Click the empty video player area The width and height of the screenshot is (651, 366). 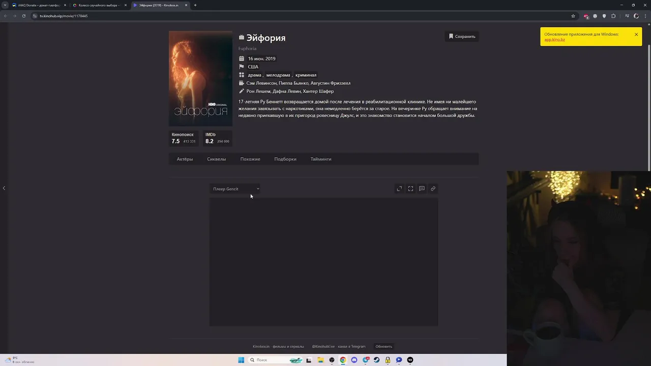(x=323, y=262)
